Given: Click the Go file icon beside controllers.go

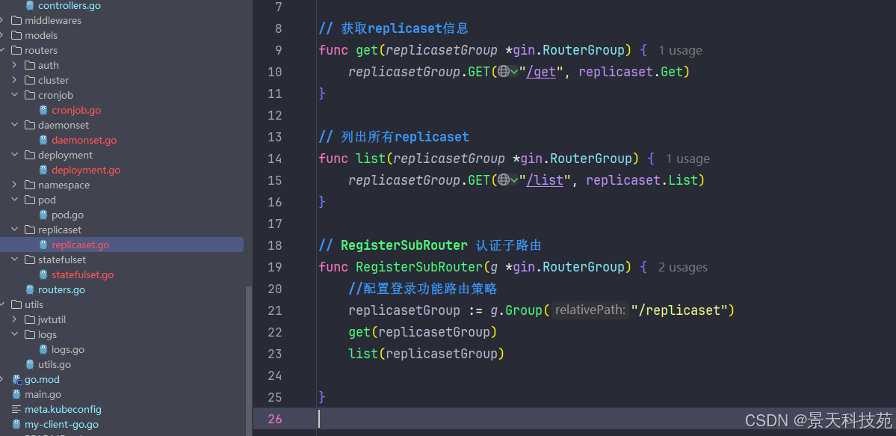Looking at the screenshot, I should (30, 6).
